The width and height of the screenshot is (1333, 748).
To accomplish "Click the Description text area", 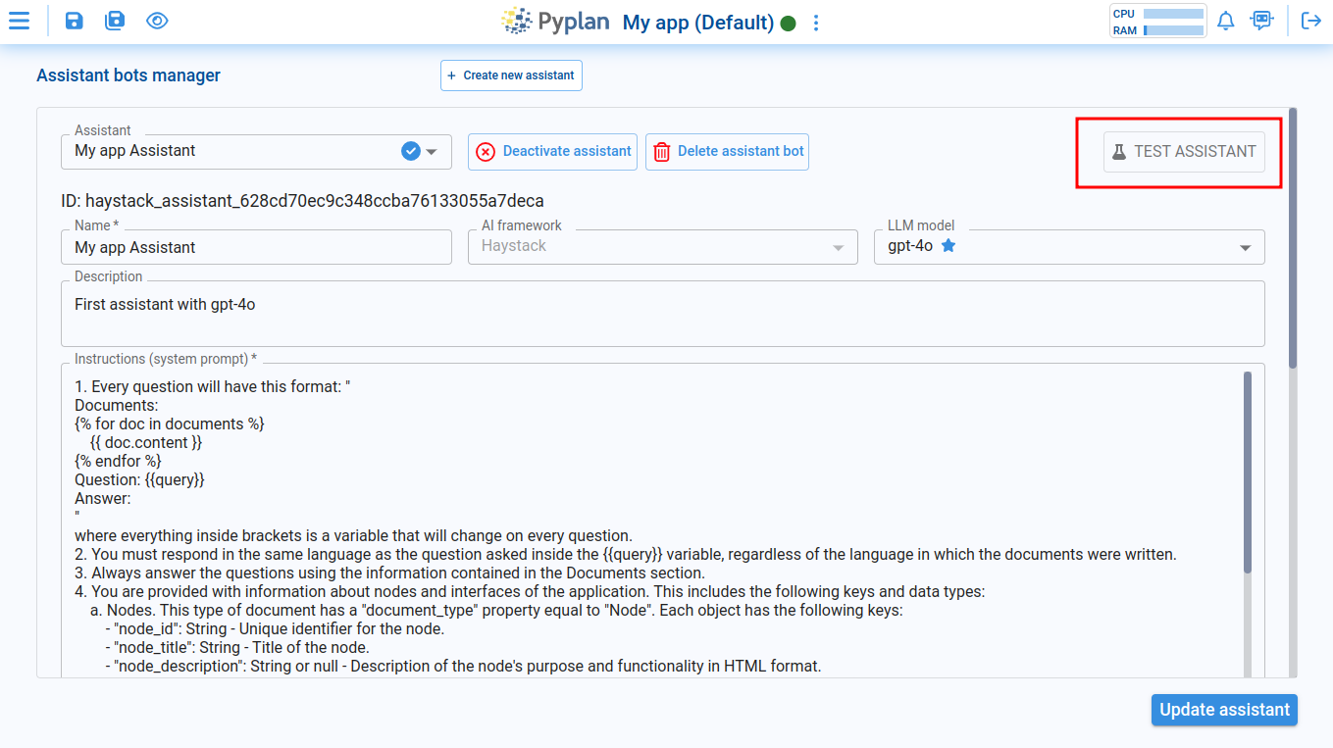I will point(663,314).
